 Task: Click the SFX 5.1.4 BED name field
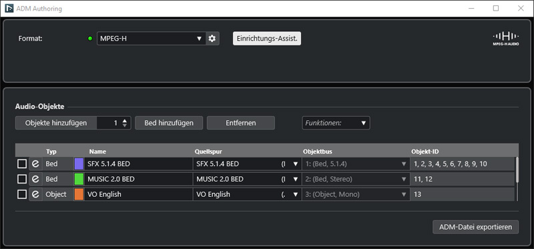pyautogui.click(x=138, y=164)
